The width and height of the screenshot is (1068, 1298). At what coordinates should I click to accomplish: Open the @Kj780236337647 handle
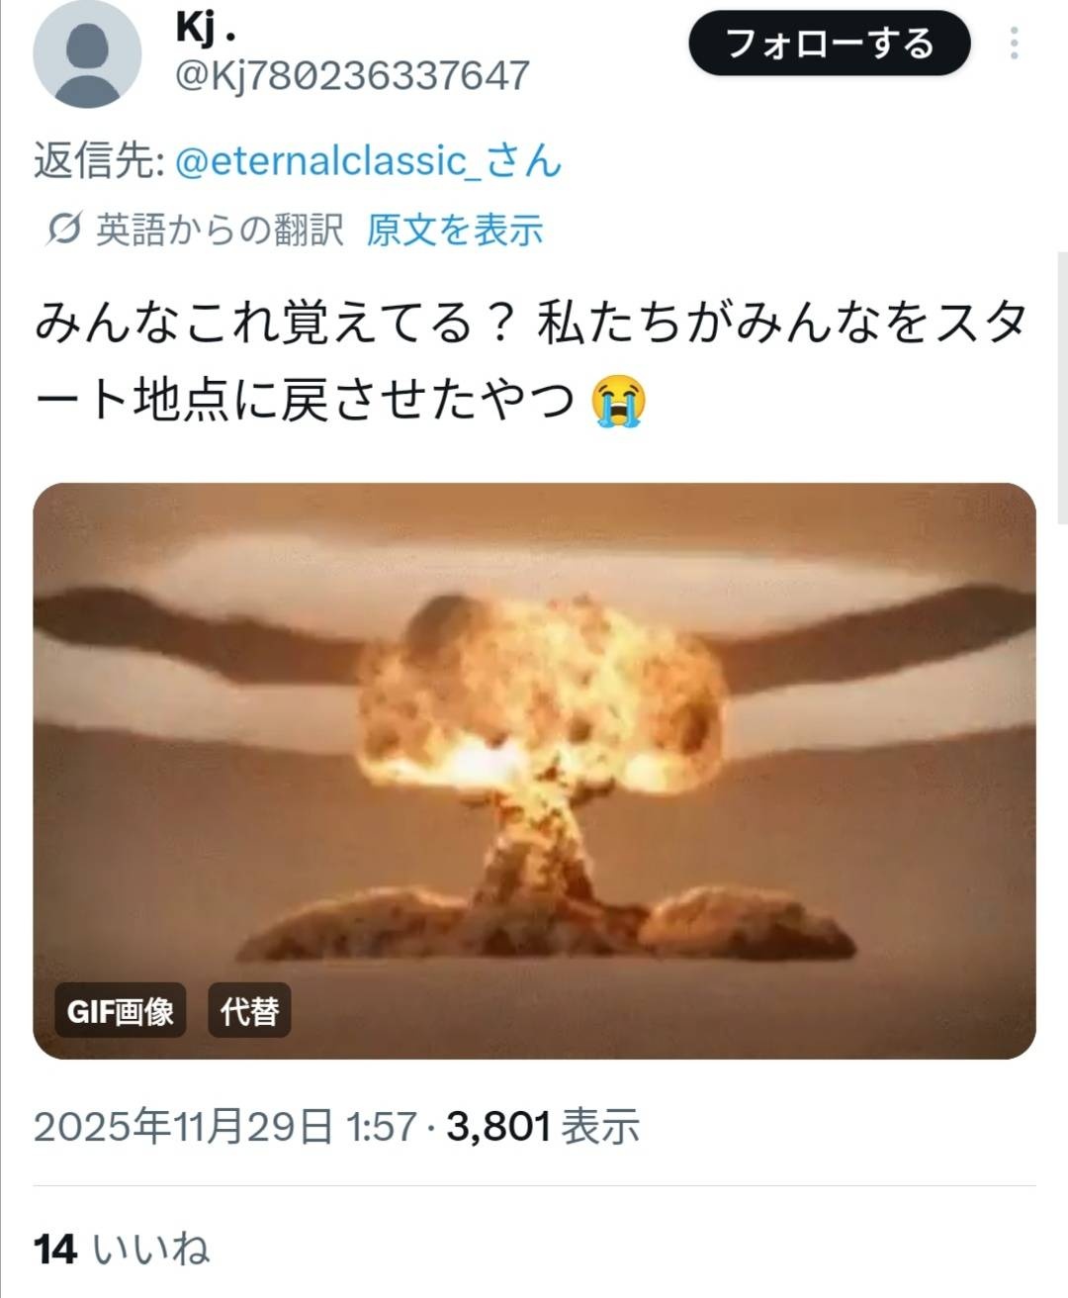(x=352, y=76)
